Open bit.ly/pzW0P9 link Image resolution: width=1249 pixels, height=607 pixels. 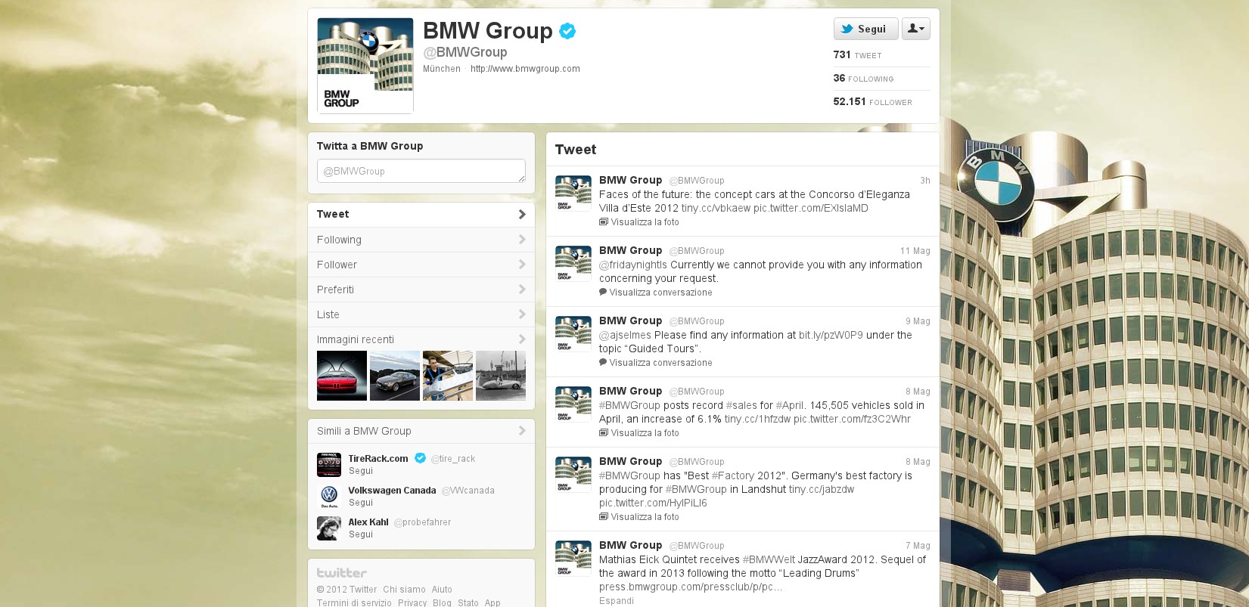pyautogui.click(x=831, y=336)
